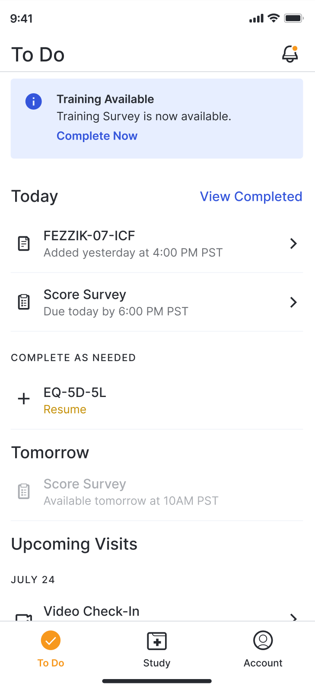This screenshot has width=315, height=689.
Task: Tap the Score Survey clipboard icon under Today
Action: point(24,302)
